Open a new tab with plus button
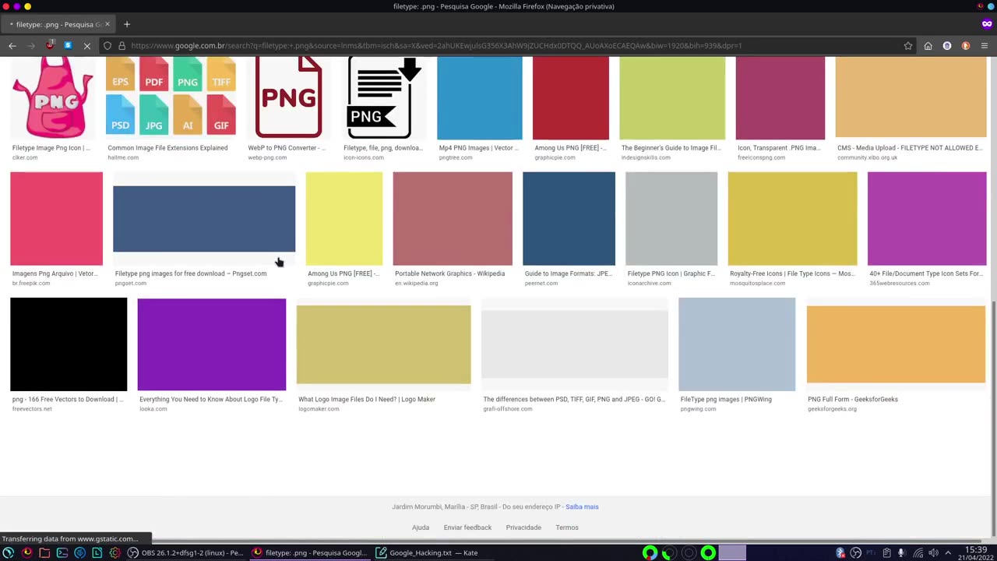997x561 pixels. tap(127, 24)
